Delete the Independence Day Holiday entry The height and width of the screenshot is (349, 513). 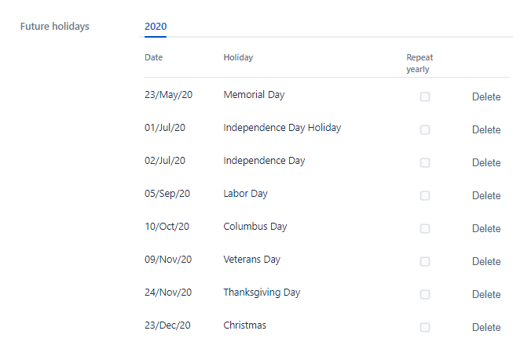[486, 130]
